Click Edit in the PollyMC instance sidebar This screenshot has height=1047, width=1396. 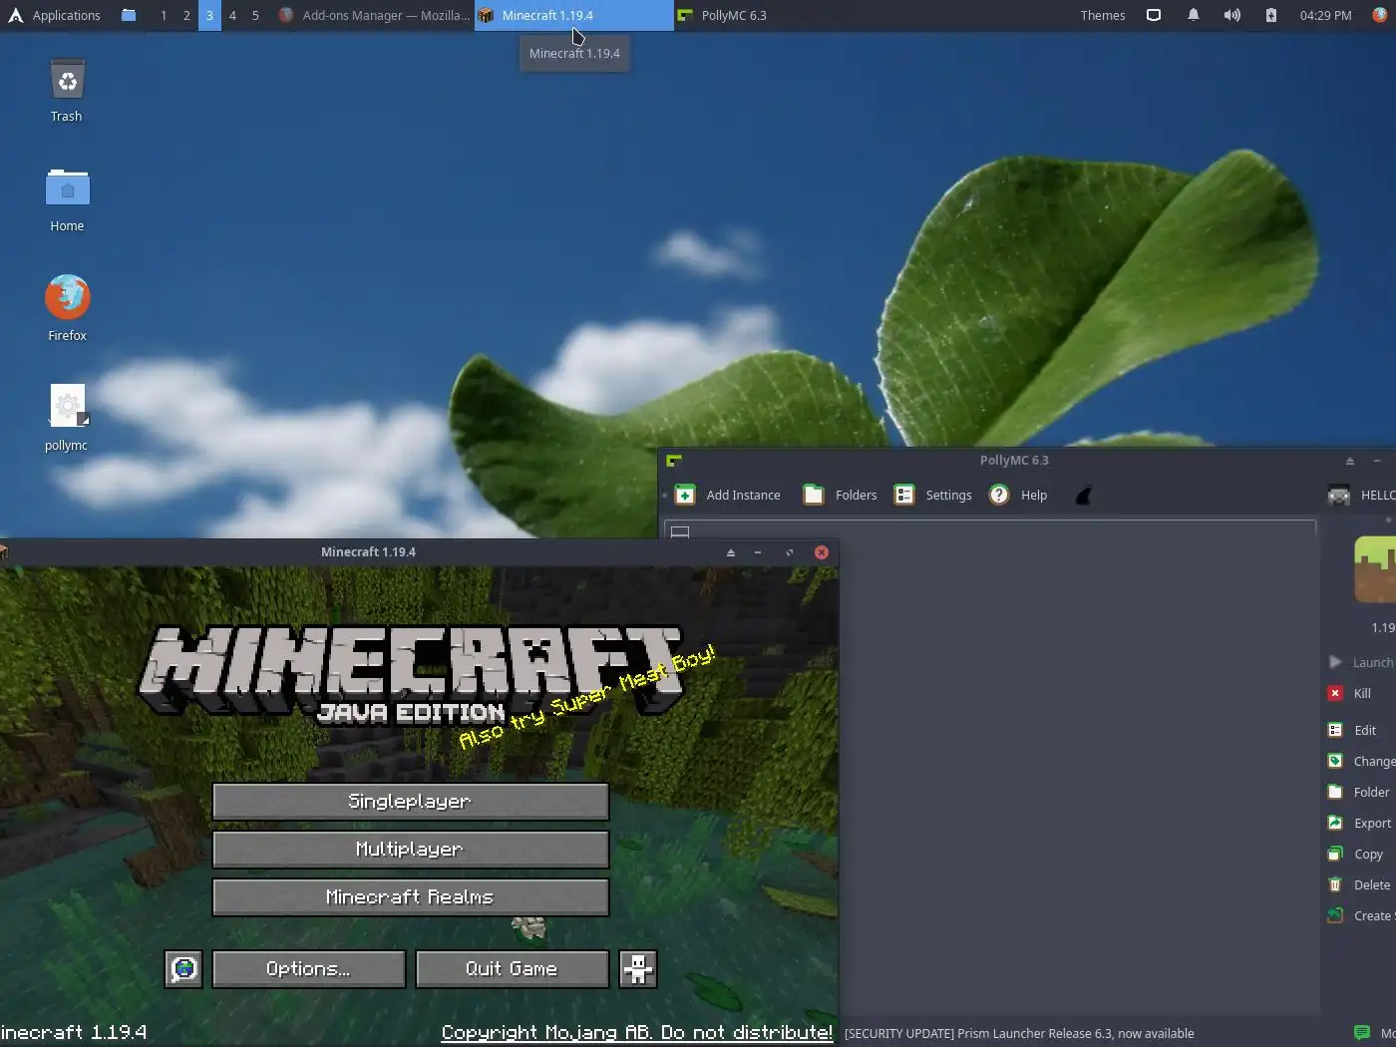[x=1352, y=730]
